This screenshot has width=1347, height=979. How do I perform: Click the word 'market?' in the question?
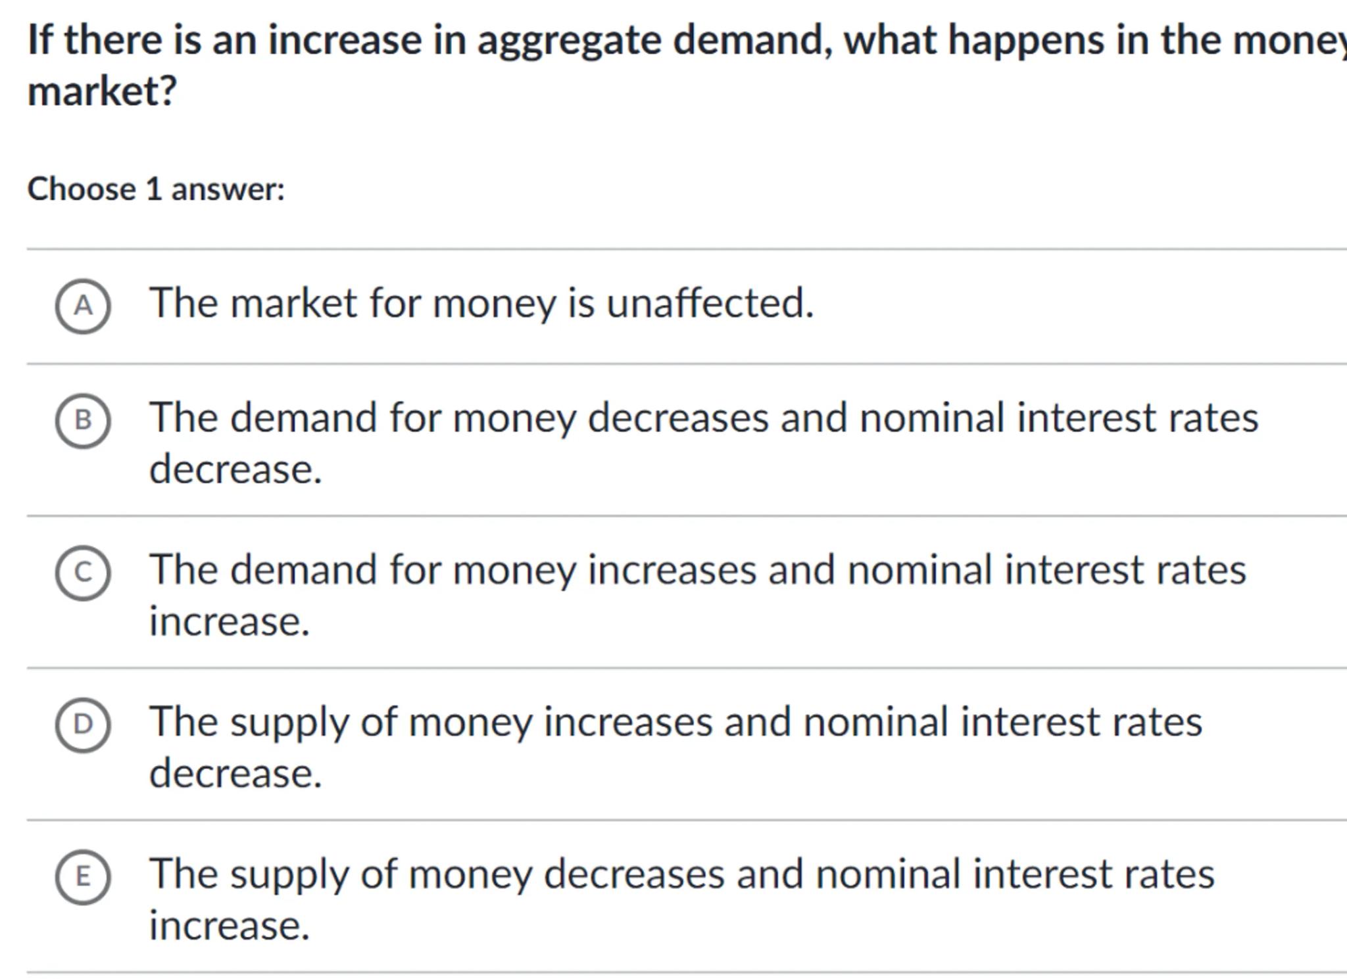102,91
